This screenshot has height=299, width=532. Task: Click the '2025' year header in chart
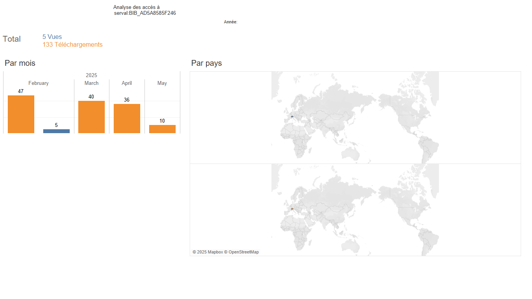point(92,76)
